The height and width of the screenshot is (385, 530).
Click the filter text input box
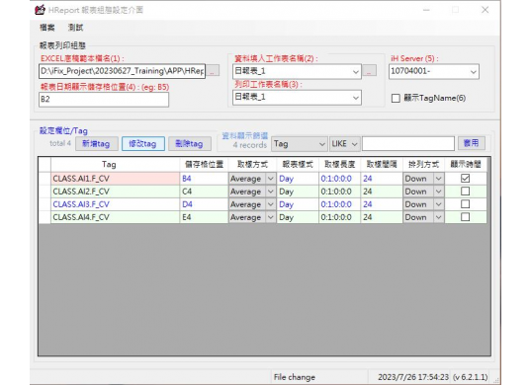point(408,144)
